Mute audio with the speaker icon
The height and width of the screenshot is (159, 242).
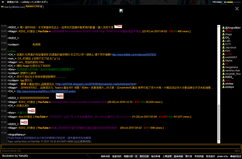[x=225, y=2]
